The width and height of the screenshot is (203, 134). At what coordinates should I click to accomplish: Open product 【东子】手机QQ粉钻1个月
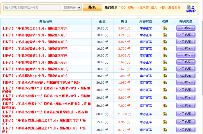click(x=35, y=62)
